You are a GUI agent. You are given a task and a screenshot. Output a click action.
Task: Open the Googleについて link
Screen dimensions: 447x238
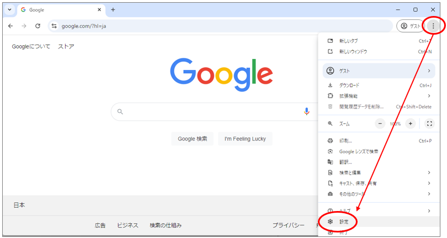31,46
